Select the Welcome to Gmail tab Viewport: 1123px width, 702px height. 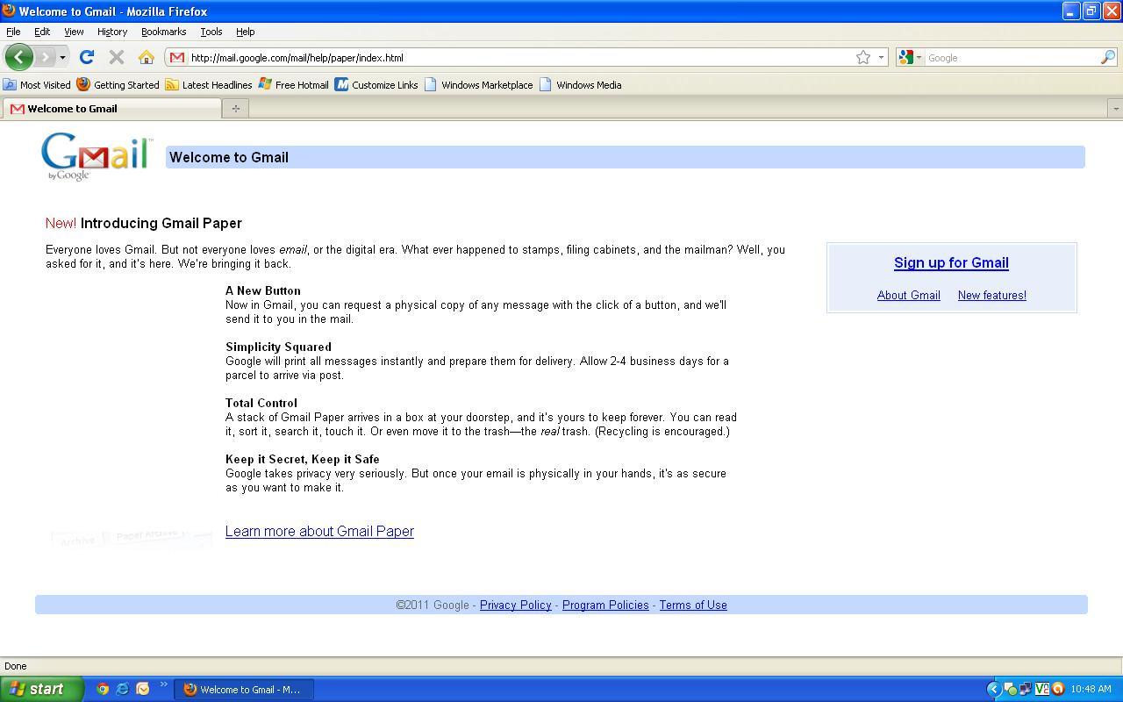pyautogui.click(x=111, y=109)
